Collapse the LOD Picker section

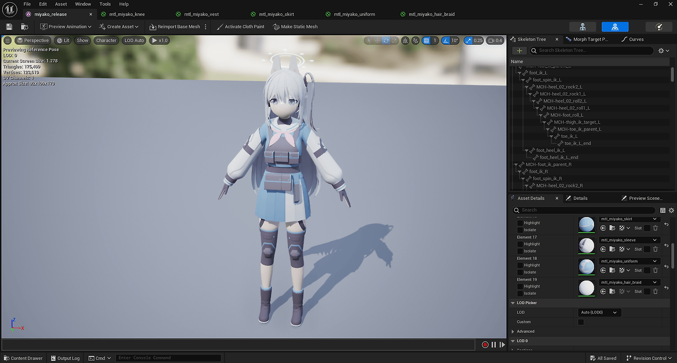pos(513,303)
